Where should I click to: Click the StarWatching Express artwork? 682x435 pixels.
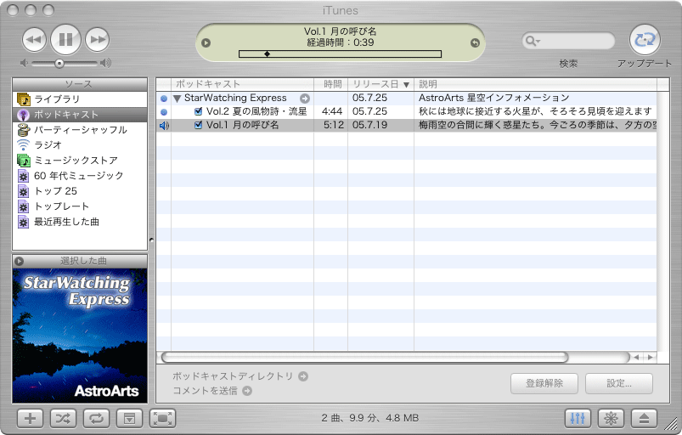[x=80, y=336]
